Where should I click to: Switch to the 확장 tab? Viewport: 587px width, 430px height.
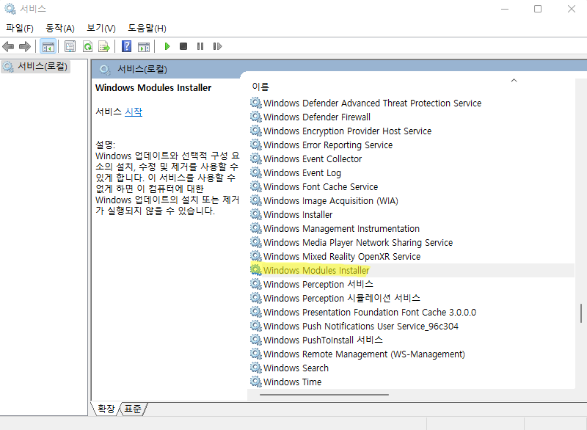[106, 409]
